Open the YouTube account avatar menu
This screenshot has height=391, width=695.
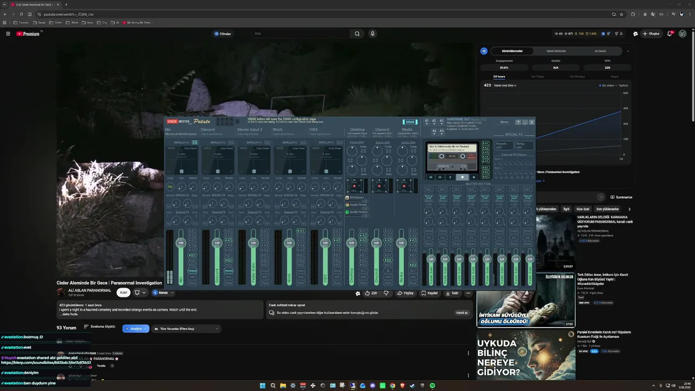683,34
